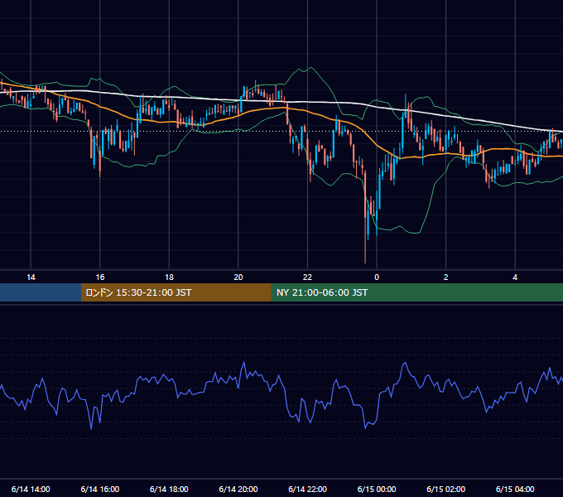Click the 6/15 02:00 date label

446,489
